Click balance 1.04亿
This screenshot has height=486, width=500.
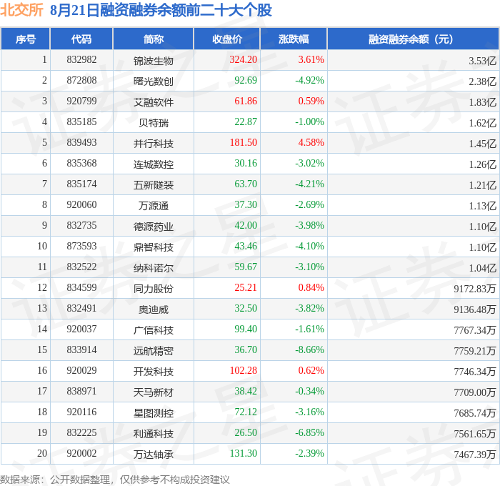(482, 268)
